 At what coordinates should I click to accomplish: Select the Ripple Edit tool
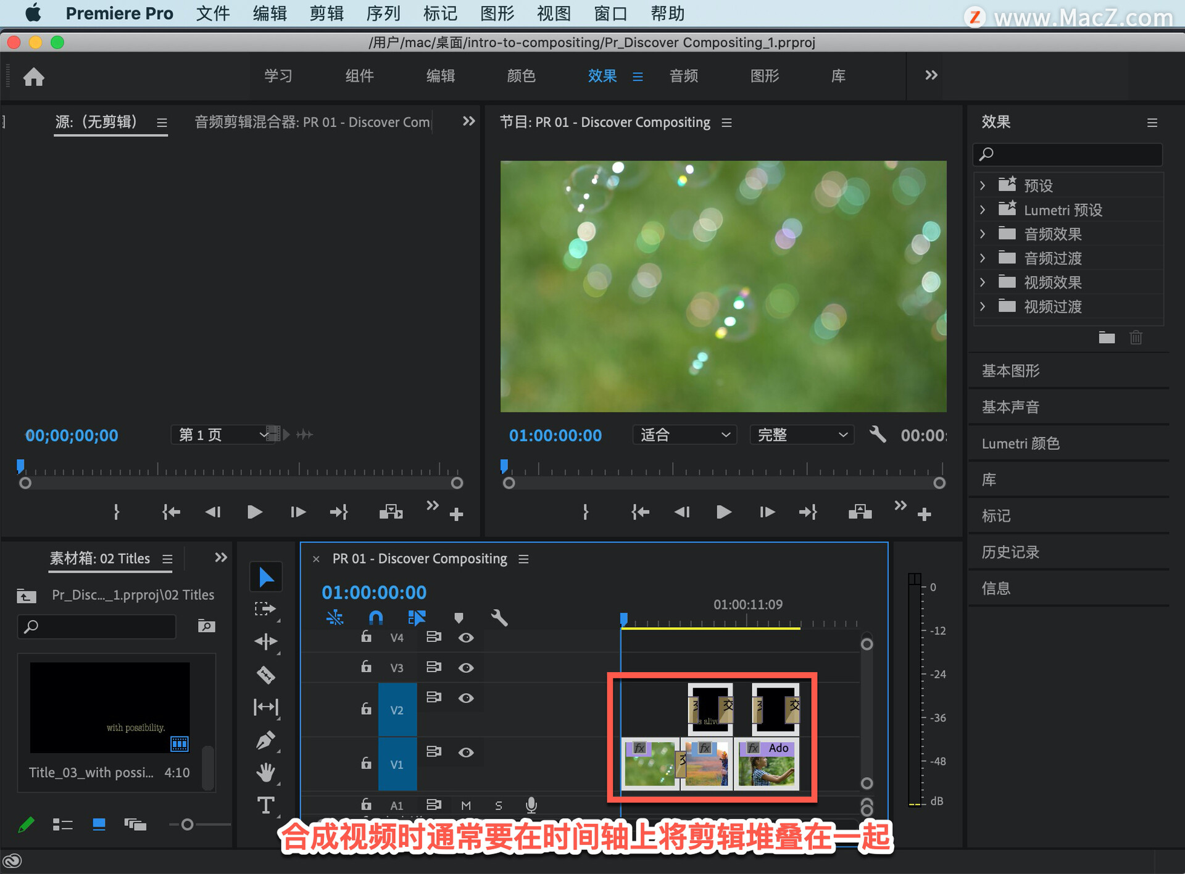pos(266,642)
